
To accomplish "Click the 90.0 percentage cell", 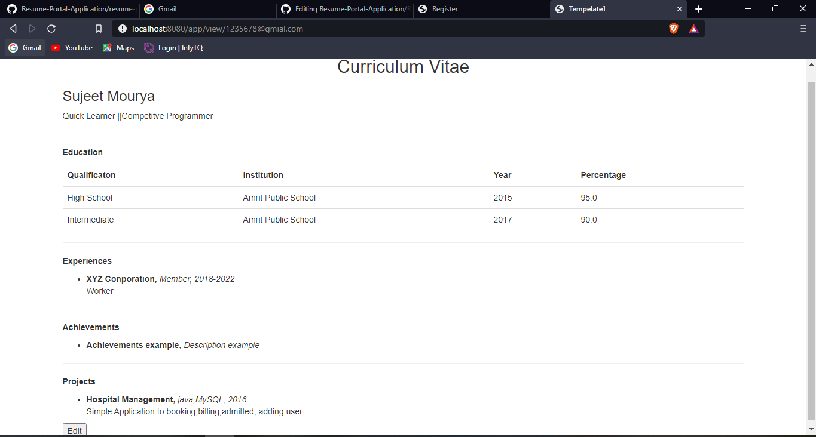I will click(x=589, y=220).
